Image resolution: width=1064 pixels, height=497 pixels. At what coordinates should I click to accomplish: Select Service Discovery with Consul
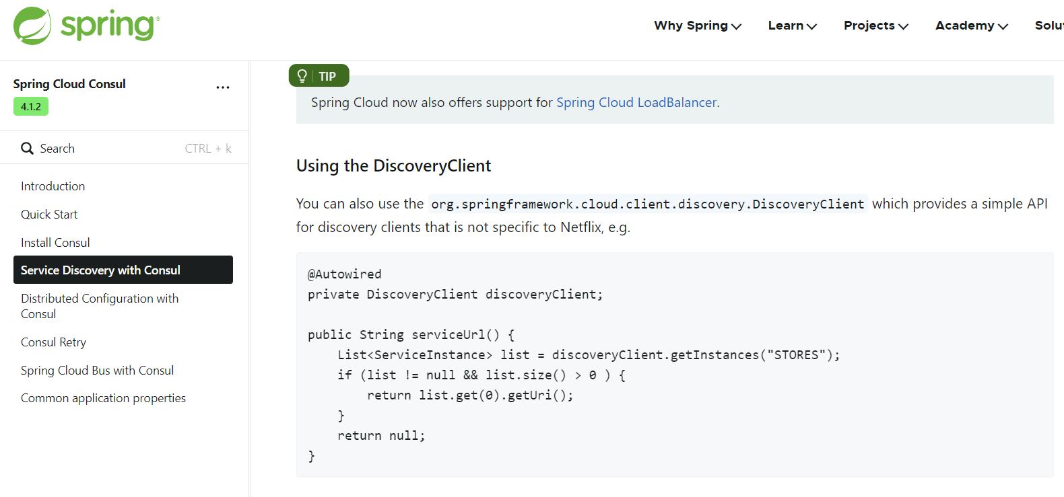tap(100, 270)
